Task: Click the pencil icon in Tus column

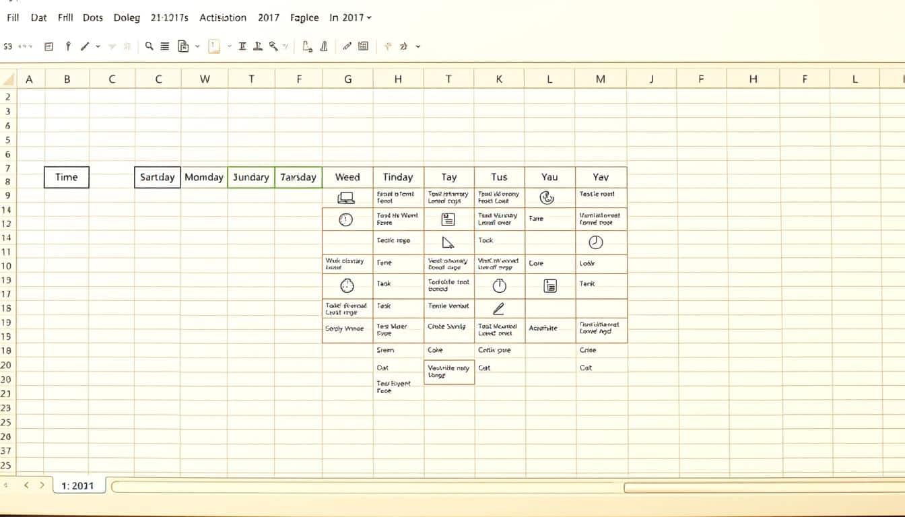Action: [x=498, y=309]
